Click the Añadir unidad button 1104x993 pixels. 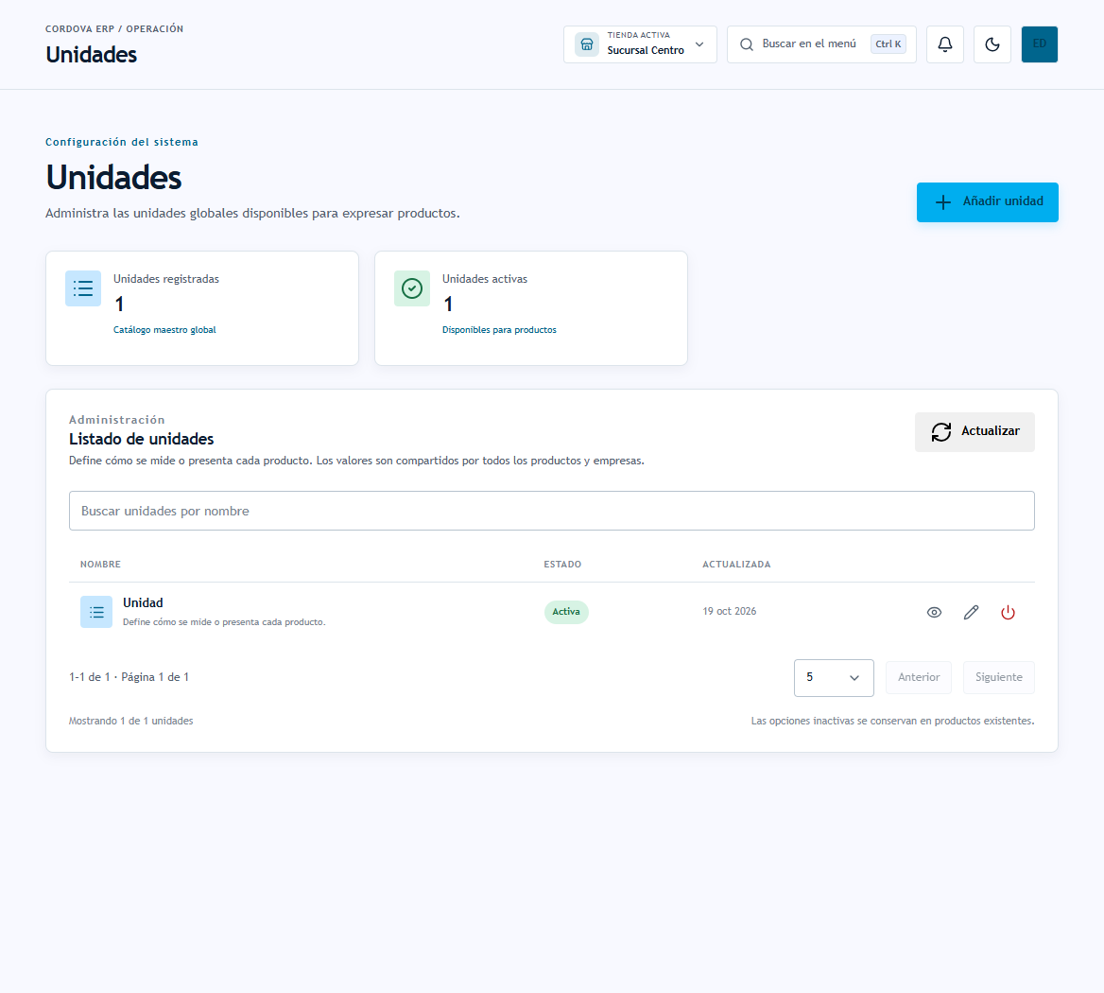tap(987, 202)
